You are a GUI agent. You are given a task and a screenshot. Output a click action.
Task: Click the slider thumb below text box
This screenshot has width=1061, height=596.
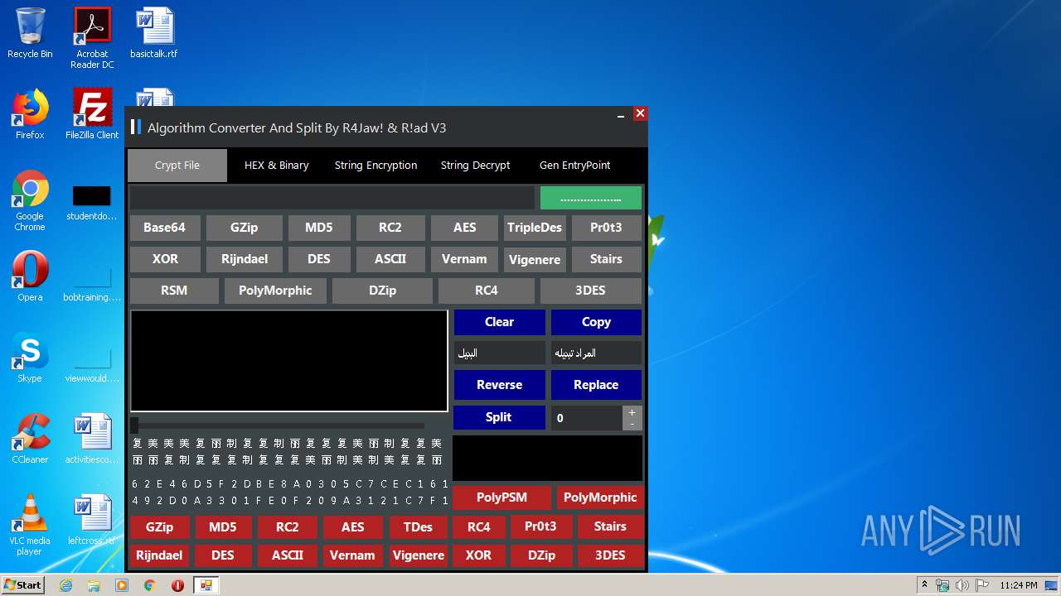pyautogui.click(x=134, y=425)
